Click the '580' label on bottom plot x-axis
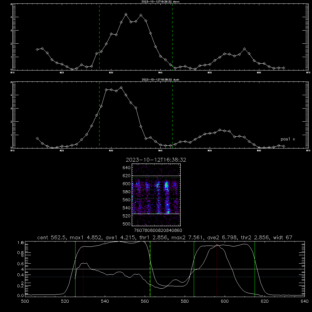 (185, 301)
